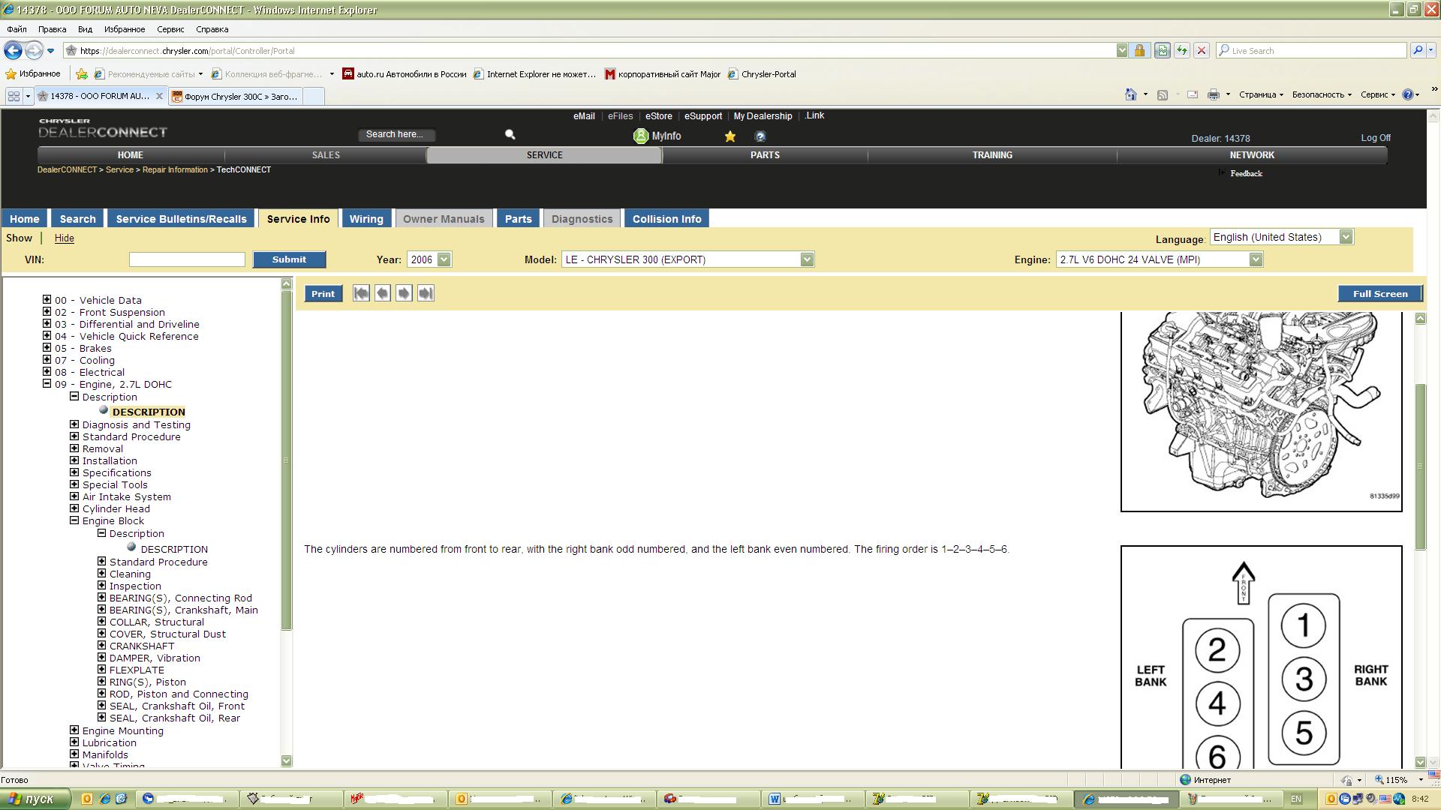Open the Engine dropdown
The width and height of the screenshot is (1441, 810).
tap(1256, 259)
